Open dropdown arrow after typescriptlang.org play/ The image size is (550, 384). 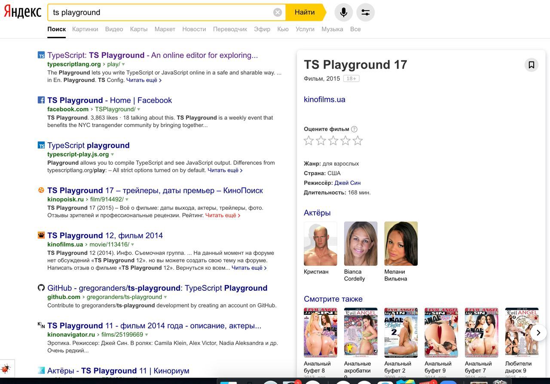click(123, 64)
